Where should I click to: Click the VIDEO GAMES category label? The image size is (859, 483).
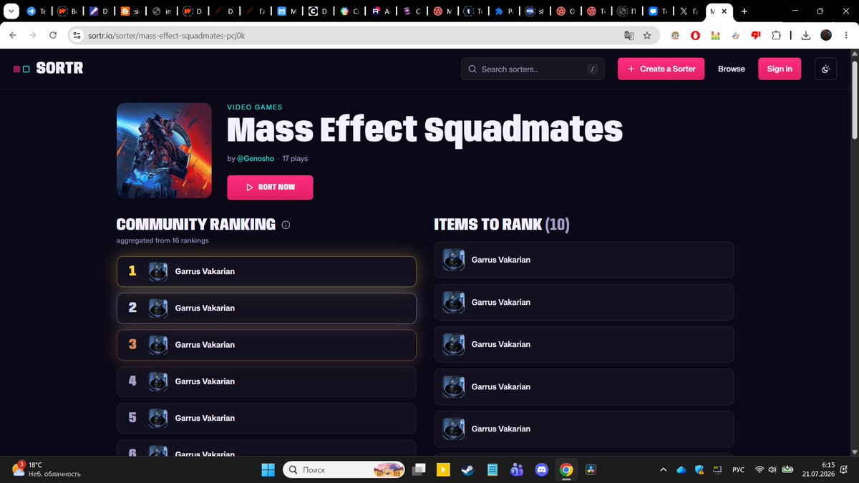255,107
